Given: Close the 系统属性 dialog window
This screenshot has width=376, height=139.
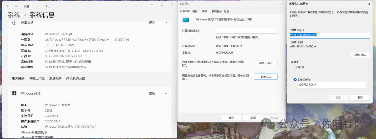Looking at the screenshot, I should [282, 4].
